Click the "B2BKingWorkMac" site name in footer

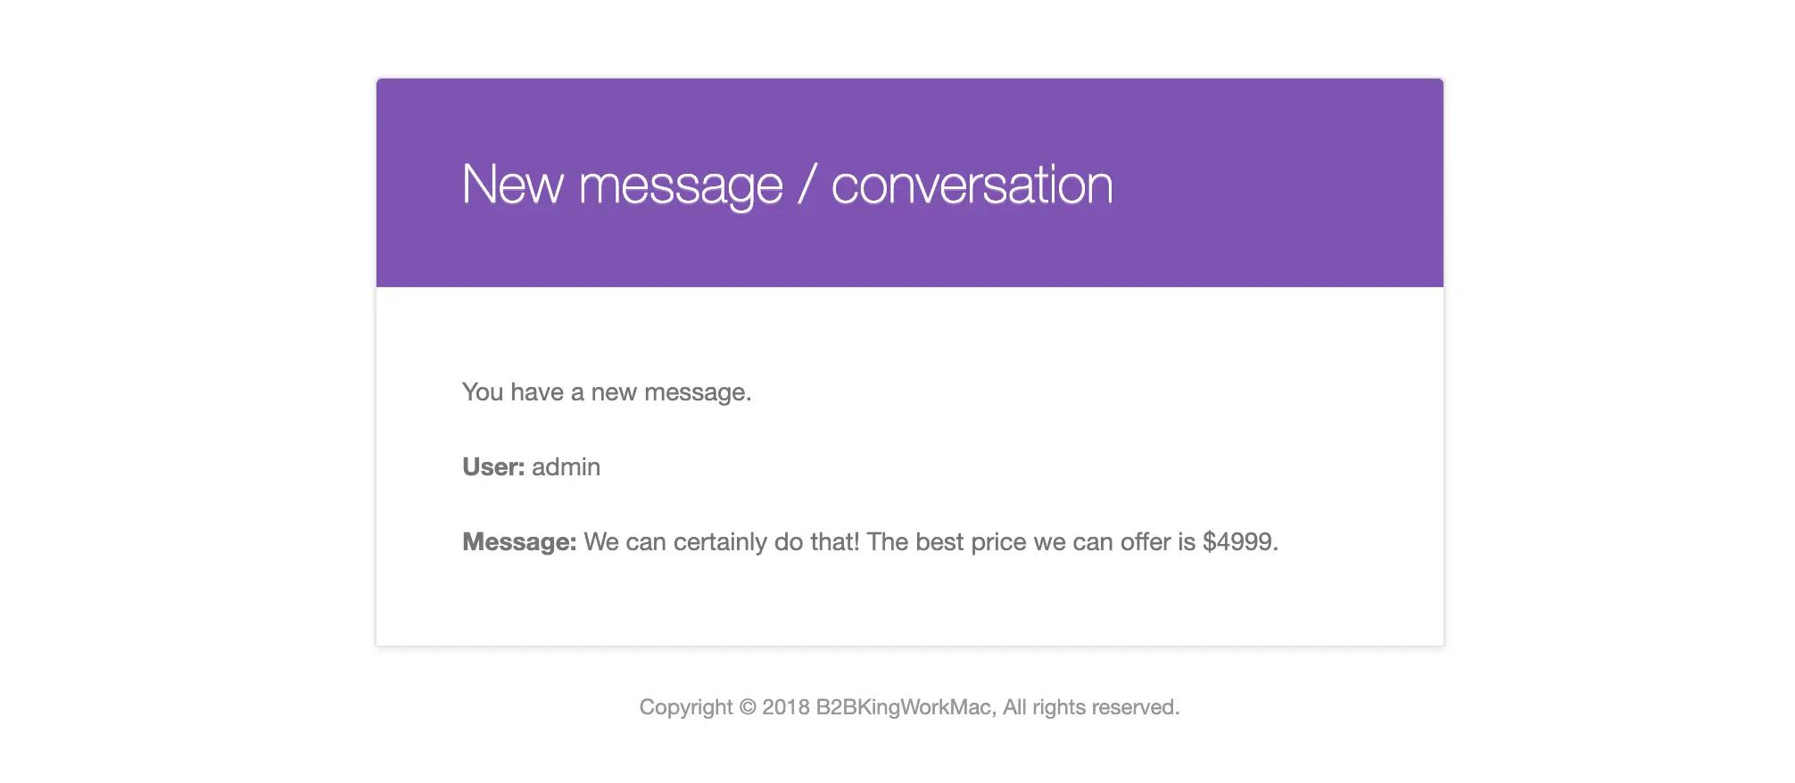pyautogui.click(x=904, y=707)
